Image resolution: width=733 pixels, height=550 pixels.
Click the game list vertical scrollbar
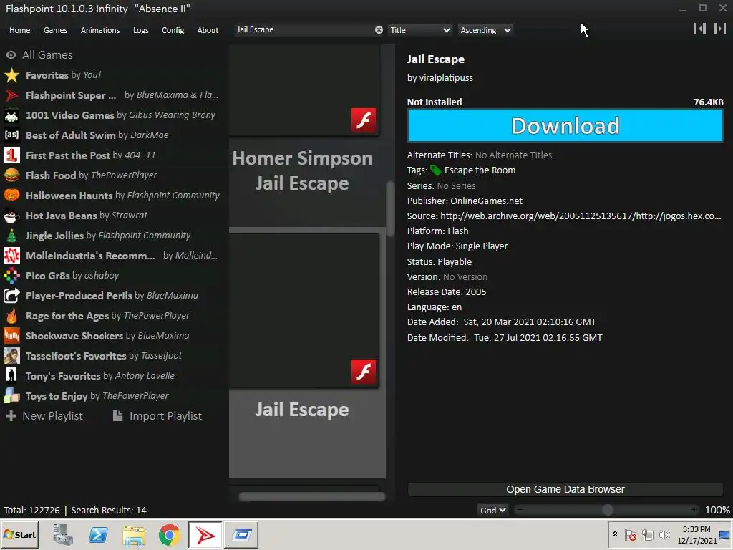point(390,208)
